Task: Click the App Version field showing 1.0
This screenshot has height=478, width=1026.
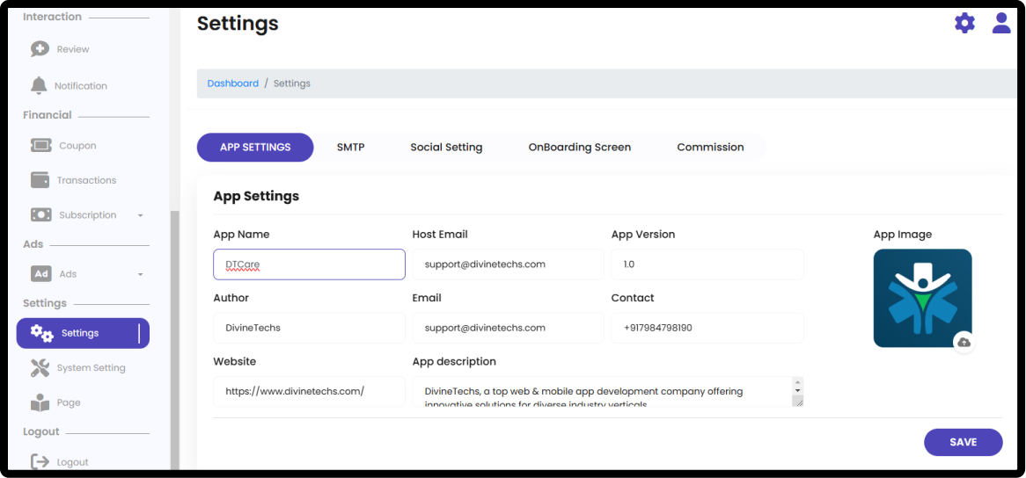Action: 707,264
